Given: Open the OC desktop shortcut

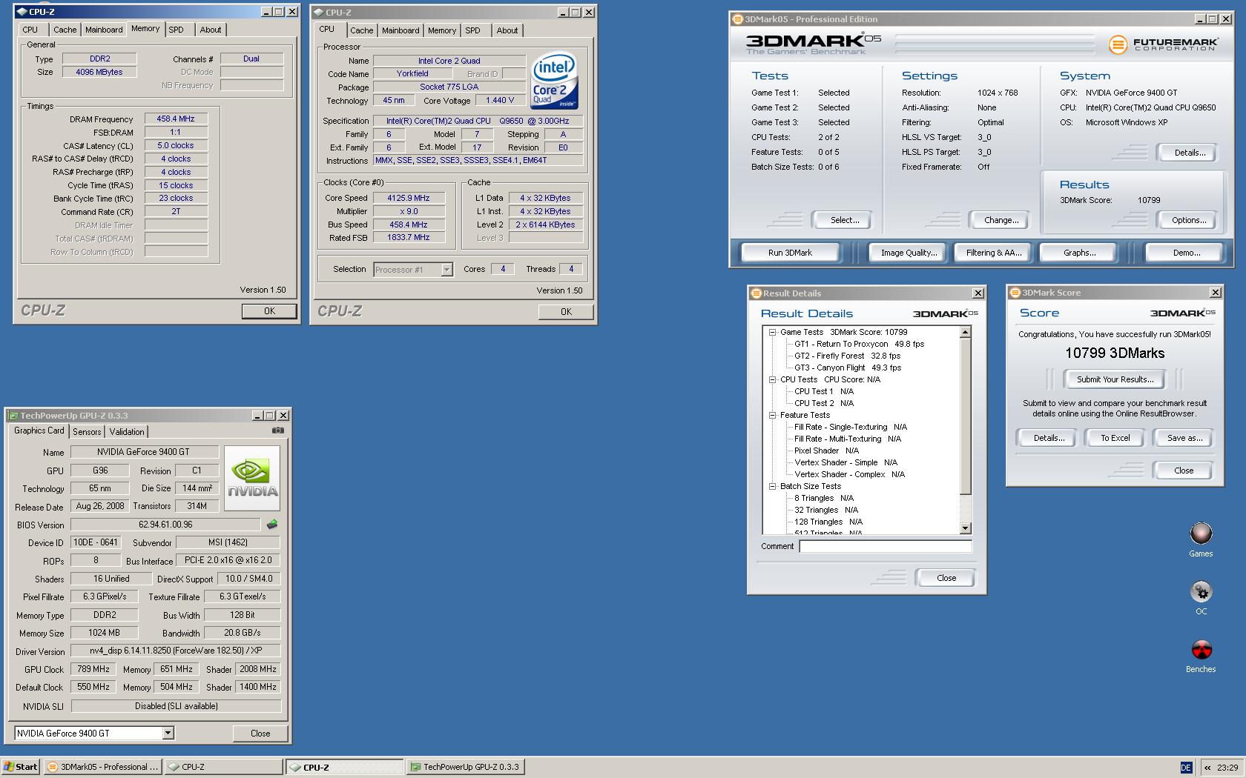Looking at the screenshot, I should coord(1201,598).
